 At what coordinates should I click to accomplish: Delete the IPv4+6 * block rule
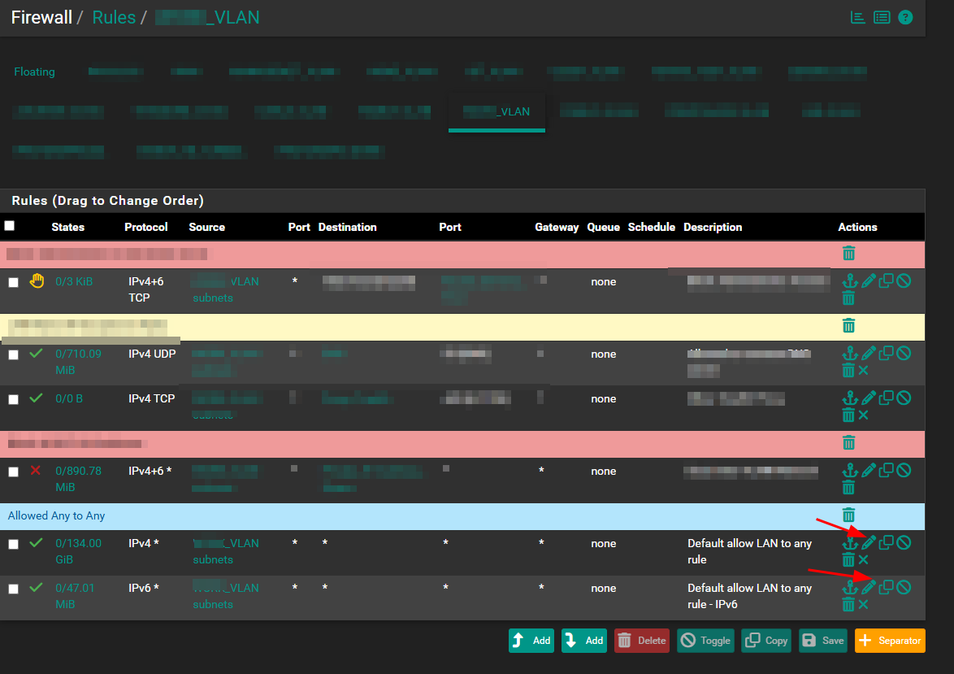point(848,487)
